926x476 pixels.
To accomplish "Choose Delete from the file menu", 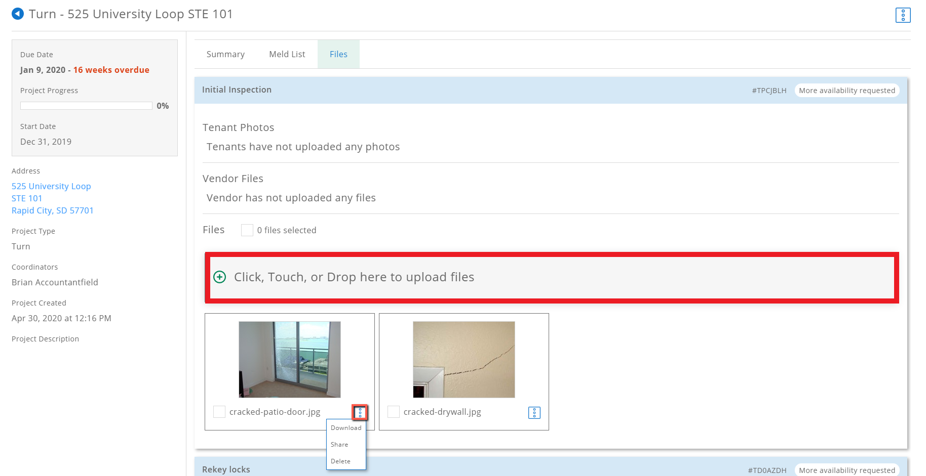I will 340,461.
